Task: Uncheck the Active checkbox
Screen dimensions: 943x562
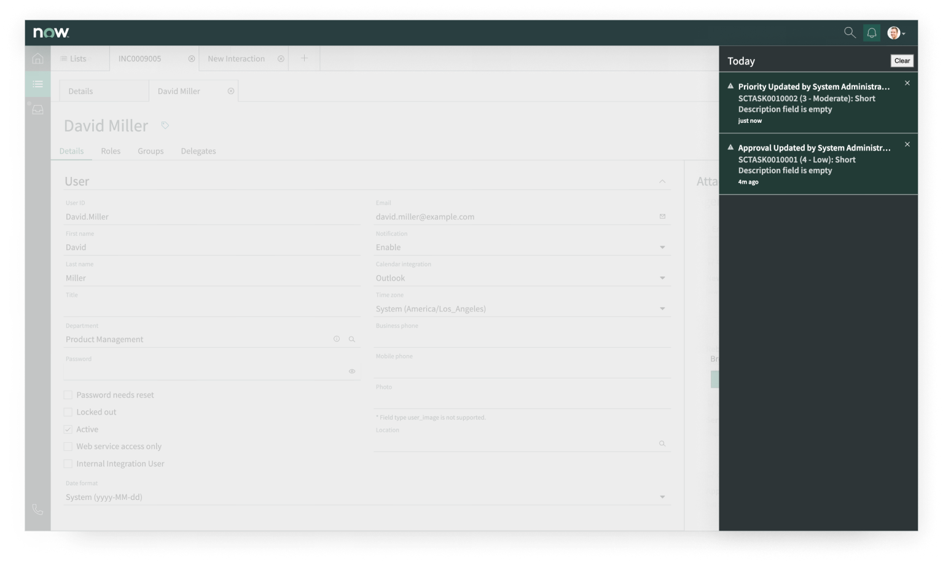Action: [x=68, y=429]
